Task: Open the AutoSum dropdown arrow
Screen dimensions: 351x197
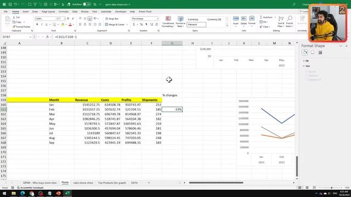Action: click(275, 17)
